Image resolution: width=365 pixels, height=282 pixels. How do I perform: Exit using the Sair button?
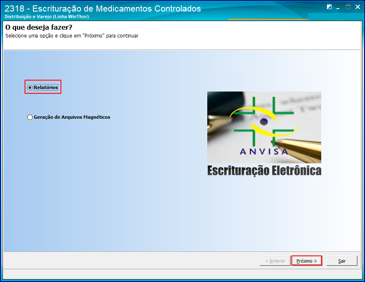pyautogui.click(x=342, y=261)
